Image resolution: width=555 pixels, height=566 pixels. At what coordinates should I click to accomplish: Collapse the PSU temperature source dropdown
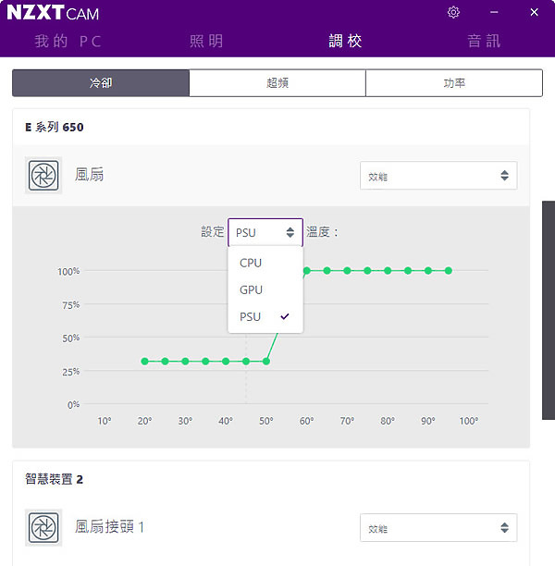(x=265, y=232)
